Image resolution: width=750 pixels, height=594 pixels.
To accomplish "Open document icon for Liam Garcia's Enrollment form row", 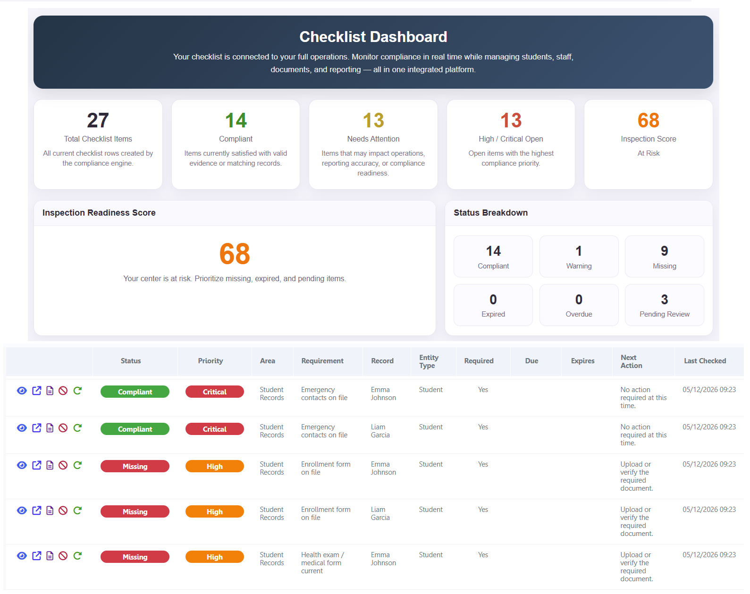I will pos(50,510).
